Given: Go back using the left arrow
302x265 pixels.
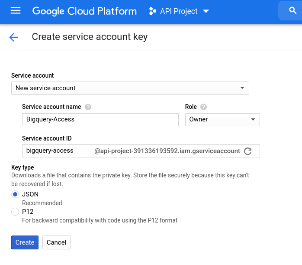Looking at the screenshot, I should (13, 37).
